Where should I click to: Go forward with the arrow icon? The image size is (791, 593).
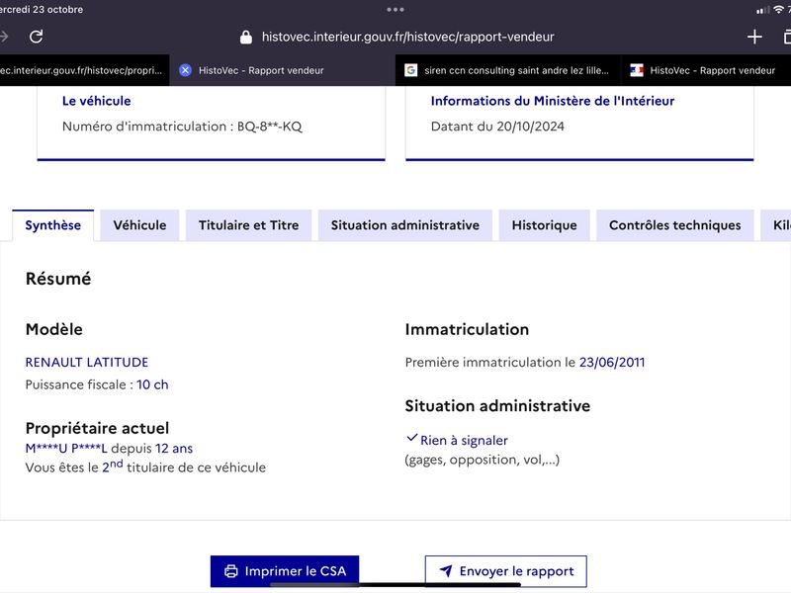4,37
